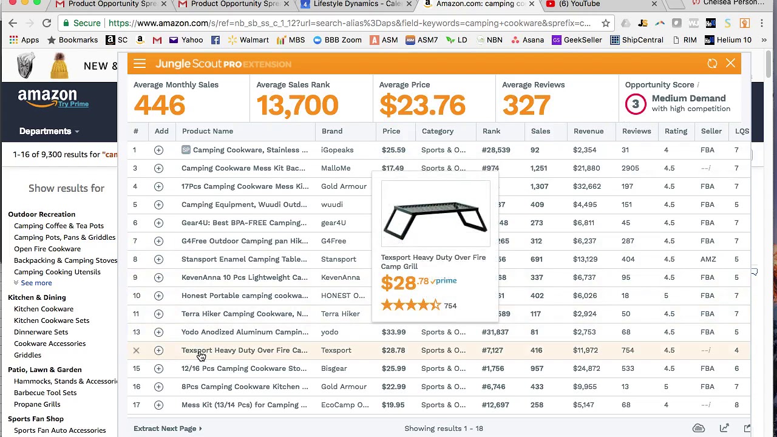Add Terra Hiker row to tracker
Viewport: 777px width, 437px height.
pyautogui.click(x=158, y=314)
